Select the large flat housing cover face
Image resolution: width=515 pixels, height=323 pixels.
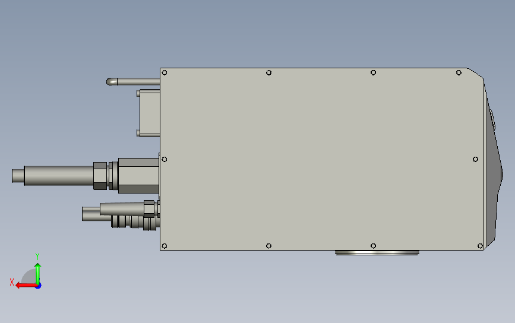click(x=322, y=159)
